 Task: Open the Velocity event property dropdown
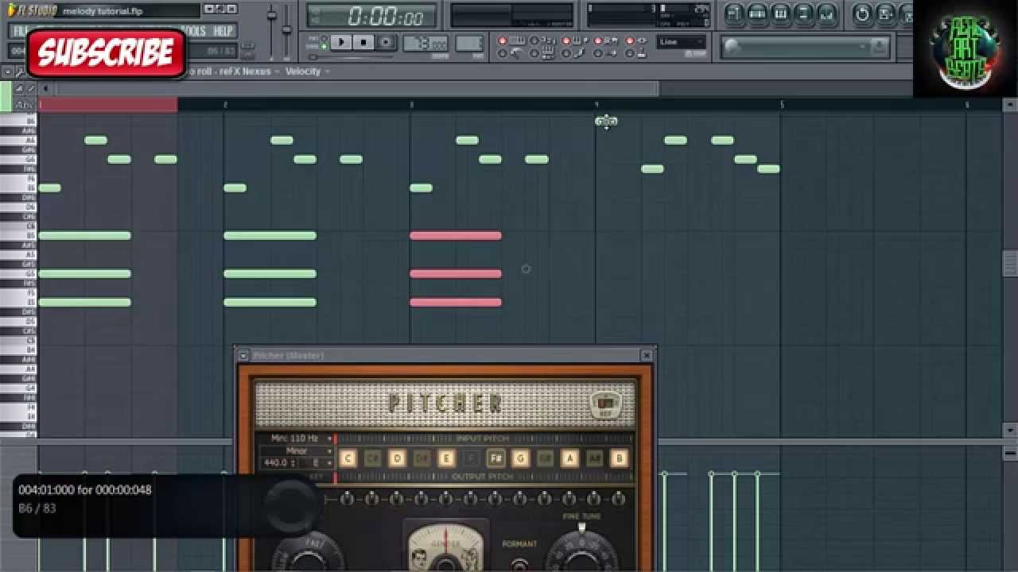(x=308, y=71)
